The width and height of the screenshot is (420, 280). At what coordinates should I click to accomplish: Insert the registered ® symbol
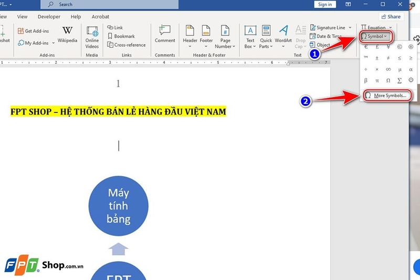(411, 47)
